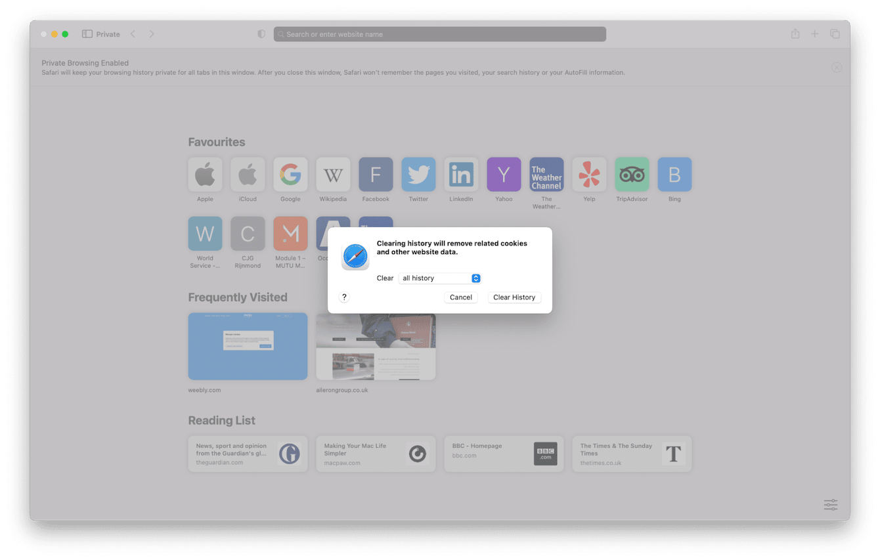
Task: Open the Yelp favourite
Action: click(589, 174)
